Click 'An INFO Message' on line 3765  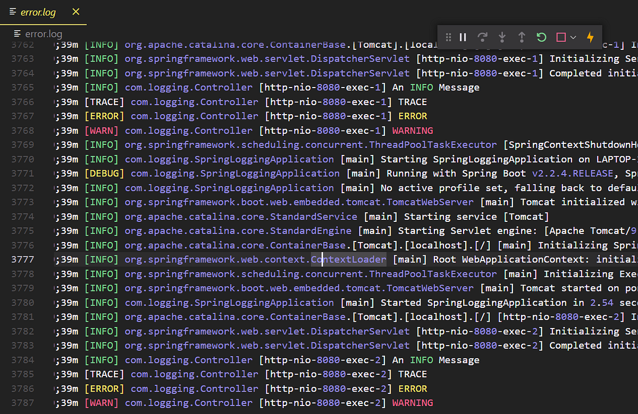pos(436,88)
